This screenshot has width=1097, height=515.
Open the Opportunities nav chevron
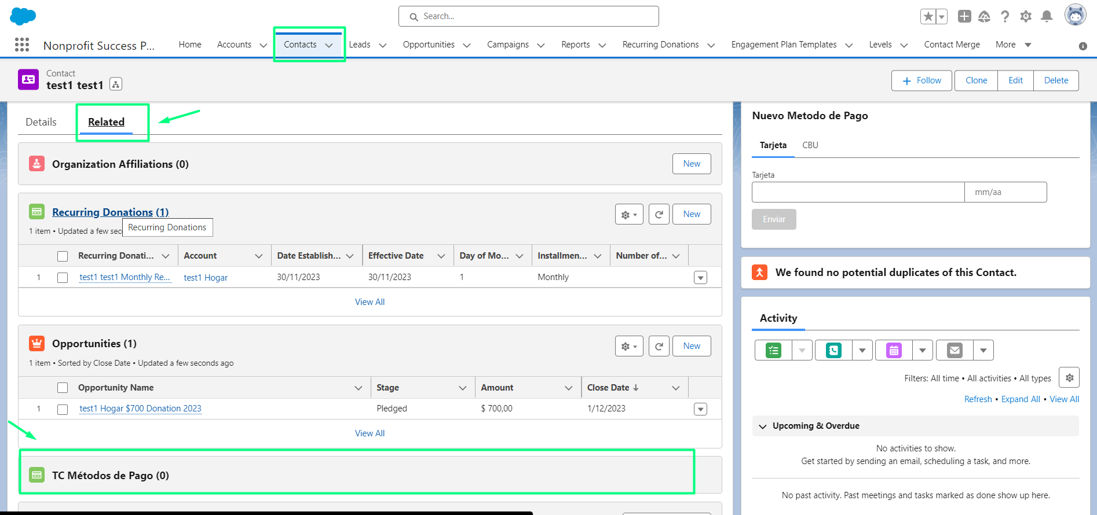[466, 45]
